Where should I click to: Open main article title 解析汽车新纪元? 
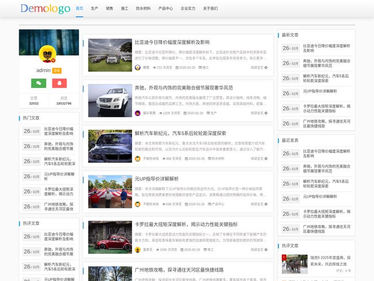click(180, 133)
